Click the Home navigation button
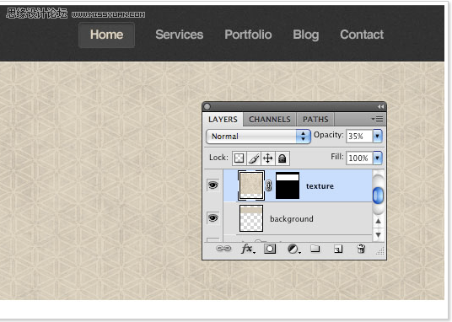Viewport: 452px width, 322px height. 106,35
